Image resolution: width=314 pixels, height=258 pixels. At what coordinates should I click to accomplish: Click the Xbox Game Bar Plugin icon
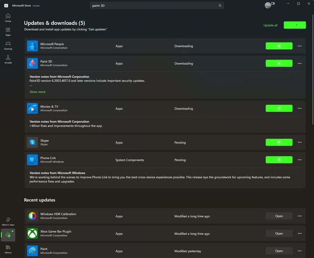tap(32, 234)
